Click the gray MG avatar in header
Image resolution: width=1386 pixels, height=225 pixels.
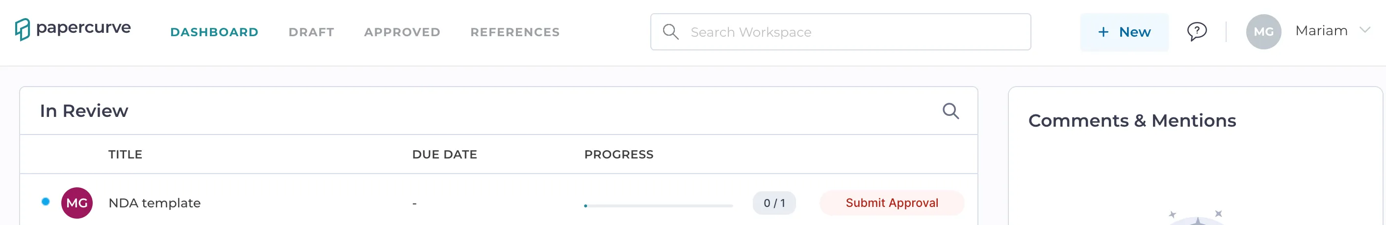pyautogui.click(x=1263, y=32)
